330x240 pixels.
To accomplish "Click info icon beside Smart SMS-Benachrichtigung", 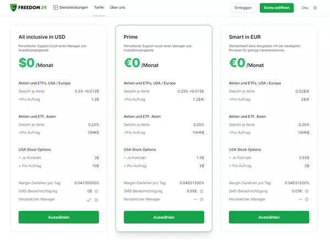I will [x=307, y=191].
